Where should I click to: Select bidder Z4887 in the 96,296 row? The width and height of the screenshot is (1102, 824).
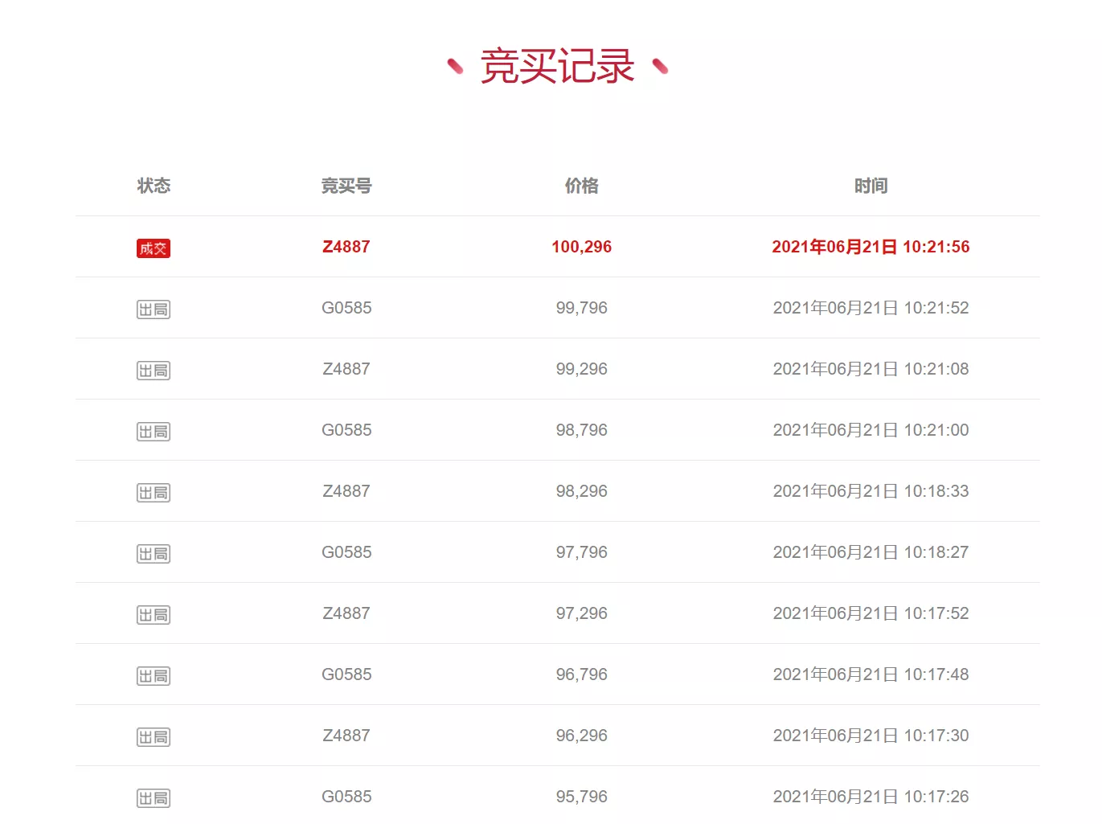pos(346,736)
